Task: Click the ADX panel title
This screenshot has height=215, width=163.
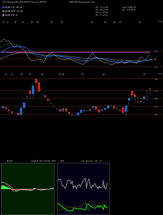Action: click(62, 161)
